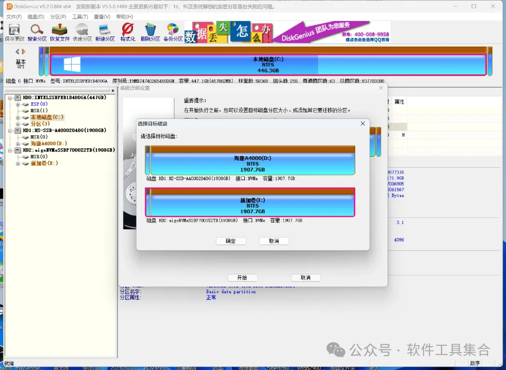Close the left disk tree panel
506x370 pixels.
tap(113, 90)
